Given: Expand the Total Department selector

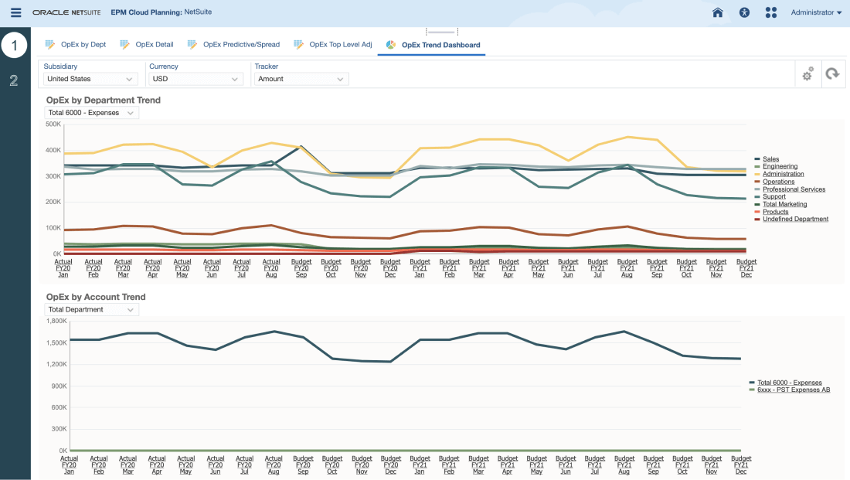Looking at the screenshot, I should [x=91, y=310].
